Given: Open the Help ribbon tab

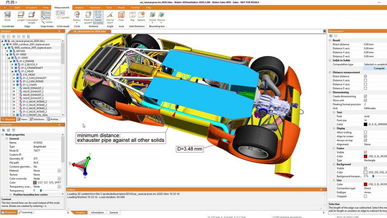Looking at the screenshot, I should [x=148, y=8].
